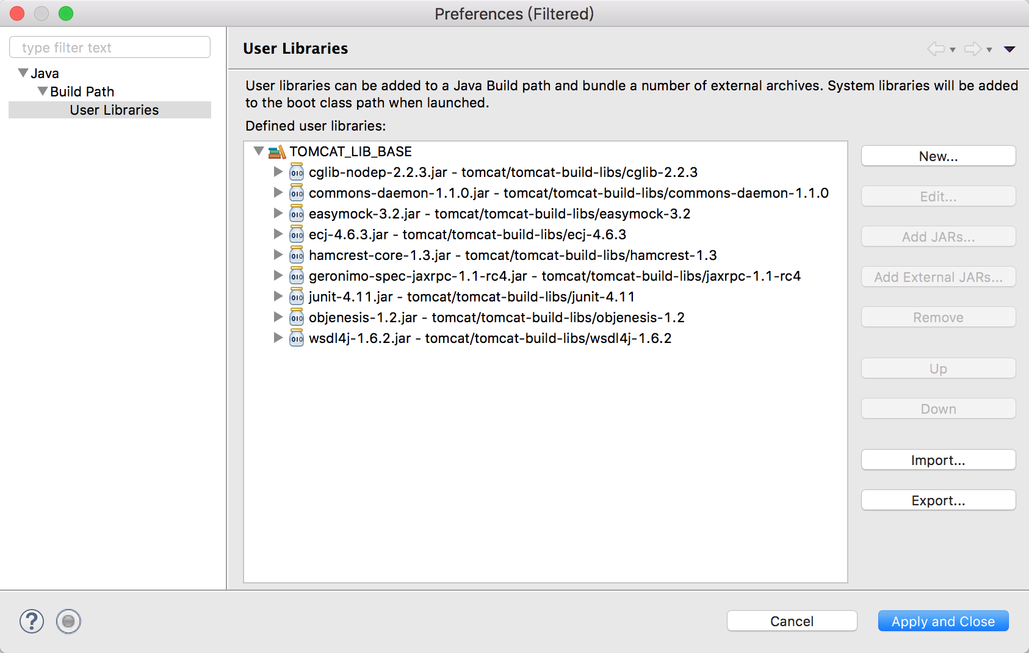Image resolution: width=1029 pixels, height=653 pixels.
Task: Expand the geronimo-spec-jaxrpc-1.1-rc4.jar entry
Action: pyautogui.click(x=278, y=275)
